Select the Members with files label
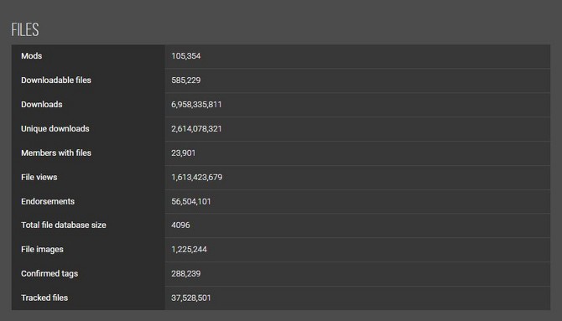 (56, 153)
